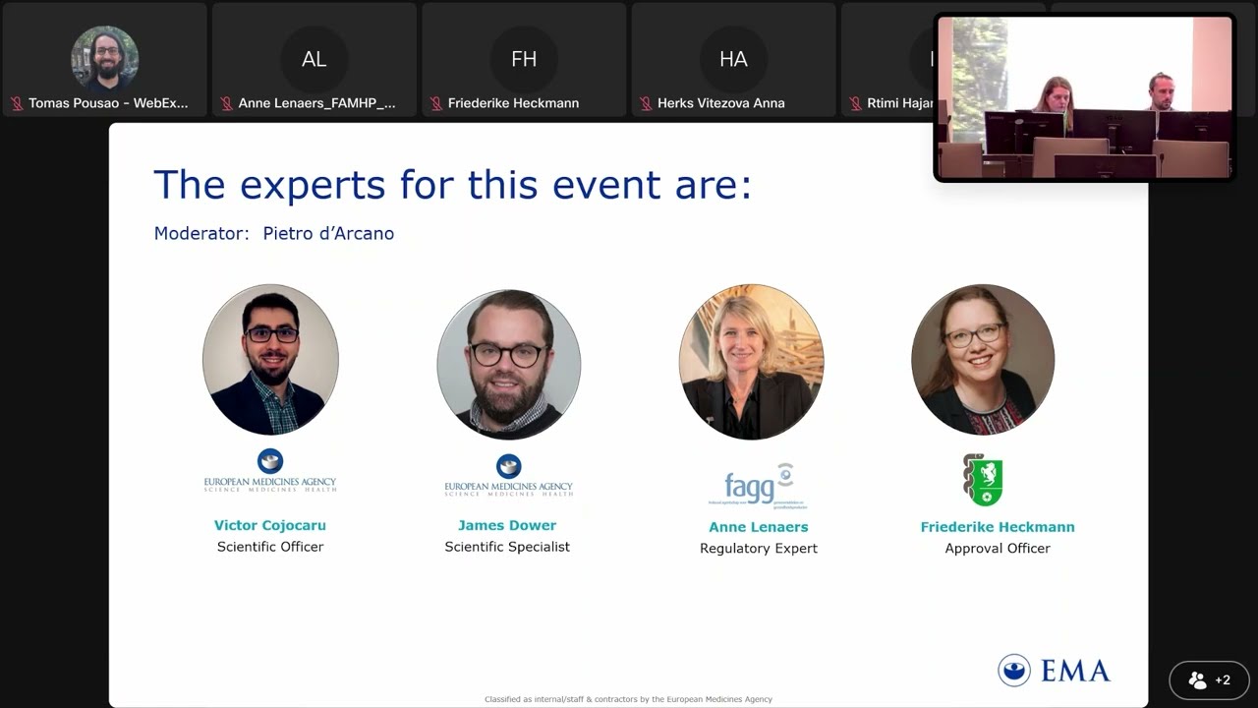Viewport: 1258px width, 708px height.
Task: Click the 'Approval Officer' job title
Action: point(998,549)
